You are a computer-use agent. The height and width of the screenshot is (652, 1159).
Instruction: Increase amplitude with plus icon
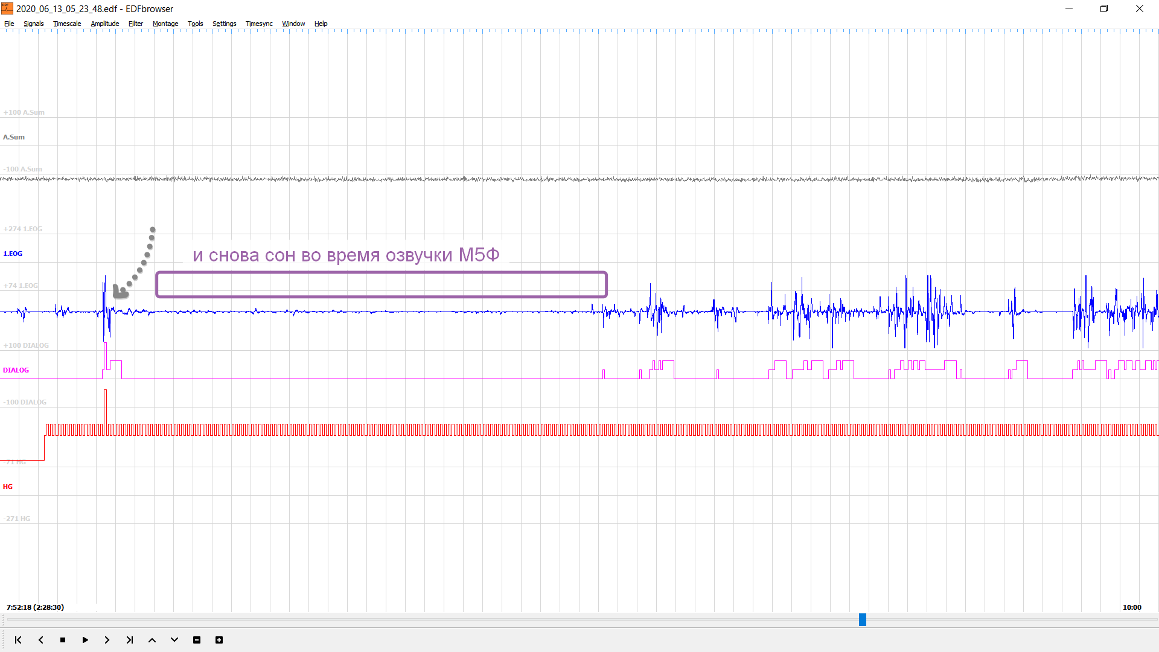219,640
